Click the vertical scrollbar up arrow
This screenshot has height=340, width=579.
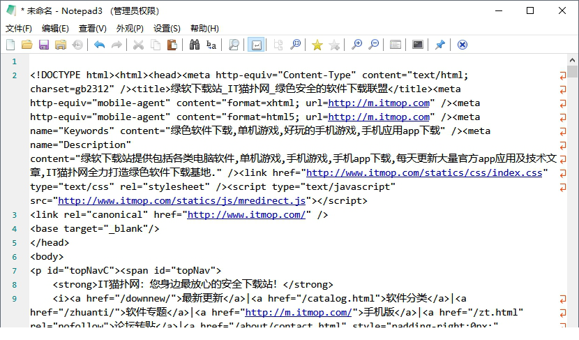coord(573,60)
